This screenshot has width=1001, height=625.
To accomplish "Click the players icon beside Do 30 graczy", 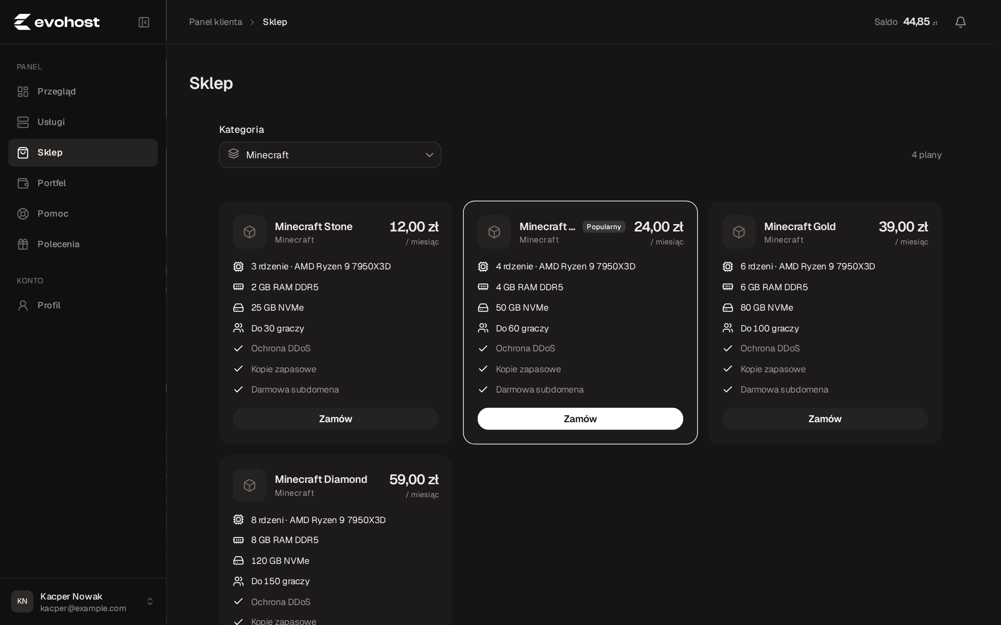I will tap(238, 328).
